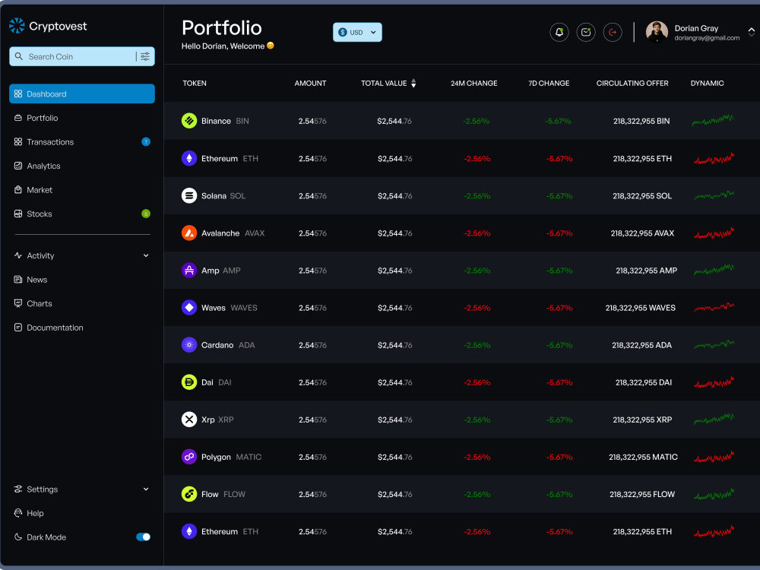
Task: Sort by Total Value arrows
Action: (x=413, y=84)
